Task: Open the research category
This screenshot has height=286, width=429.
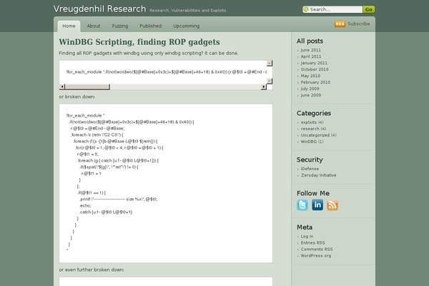Action: click(x=310, y=129)
